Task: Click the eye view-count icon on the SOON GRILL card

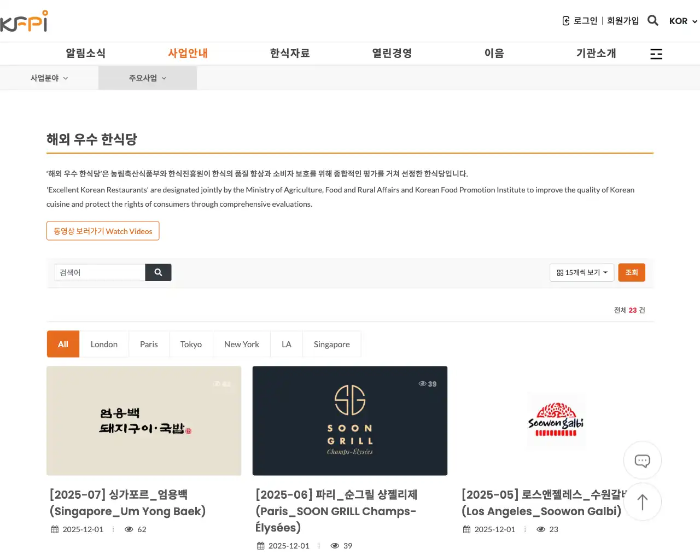Action: point(421,383)
